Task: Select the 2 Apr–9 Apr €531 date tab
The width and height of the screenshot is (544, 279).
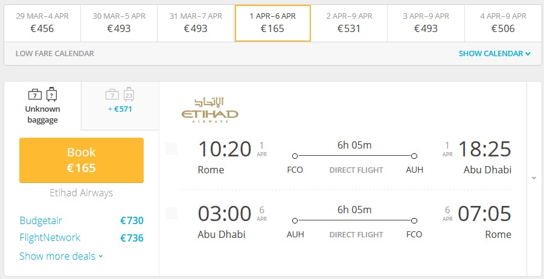Action: [x=349, y=23]
